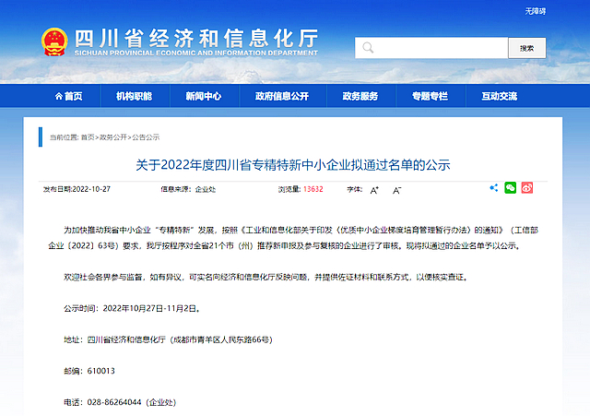Click the 搜索 search button
Image resolution: width=590 pixels, height=416 pixels.
[526, 48]
